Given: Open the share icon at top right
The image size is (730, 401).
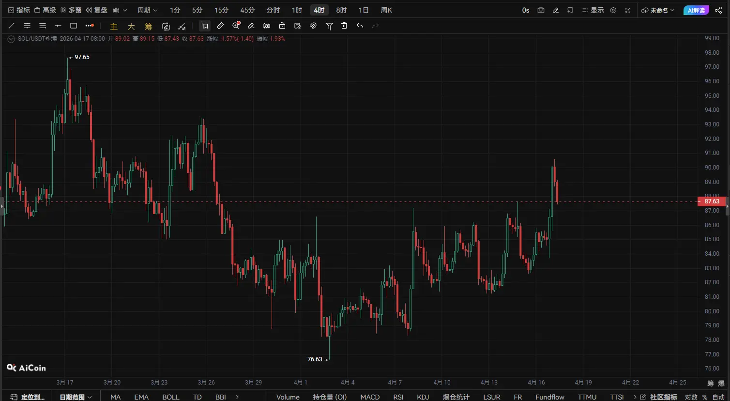Looking at the screenshot, I should [718, 10].
